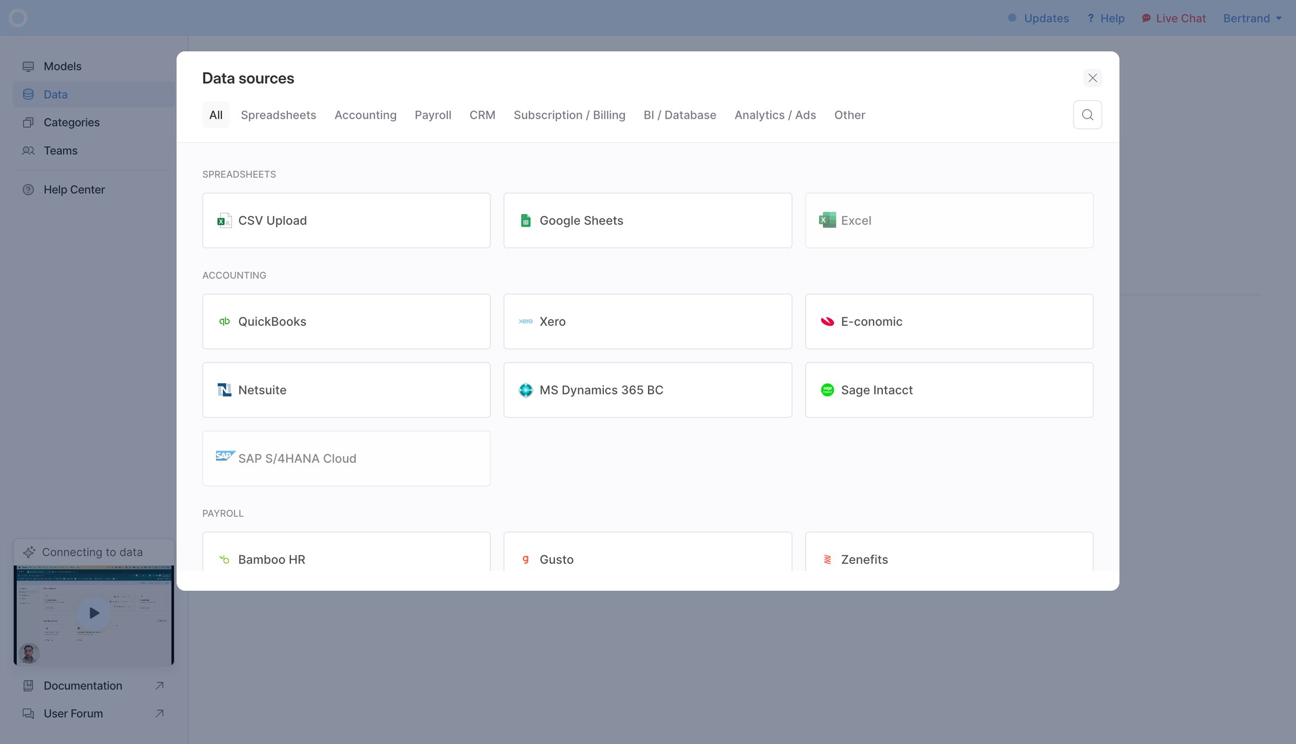1296x744 pixels.
Task: Click the Teams people icon
Action: (x=28, y=151)
